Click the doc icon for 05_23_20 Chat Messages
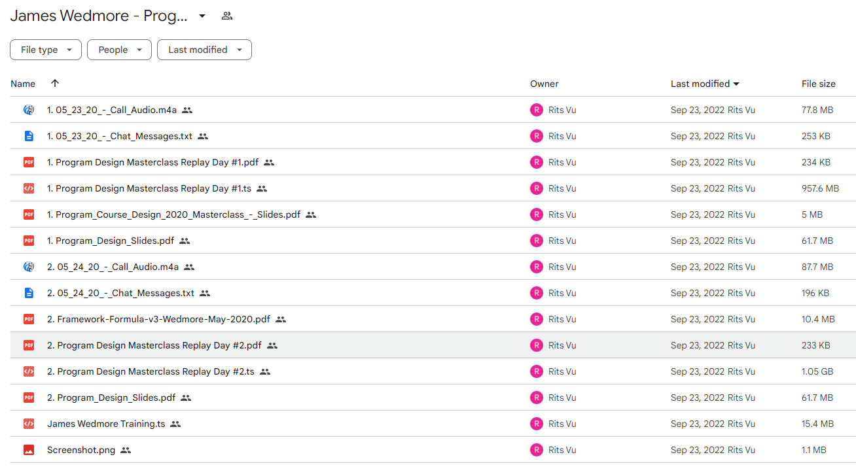 coord(29,136)
